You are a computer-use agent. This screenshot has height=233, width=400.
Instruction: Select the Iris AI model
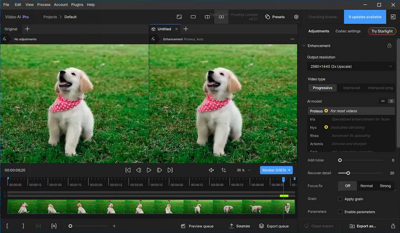[x=351, y=119]
